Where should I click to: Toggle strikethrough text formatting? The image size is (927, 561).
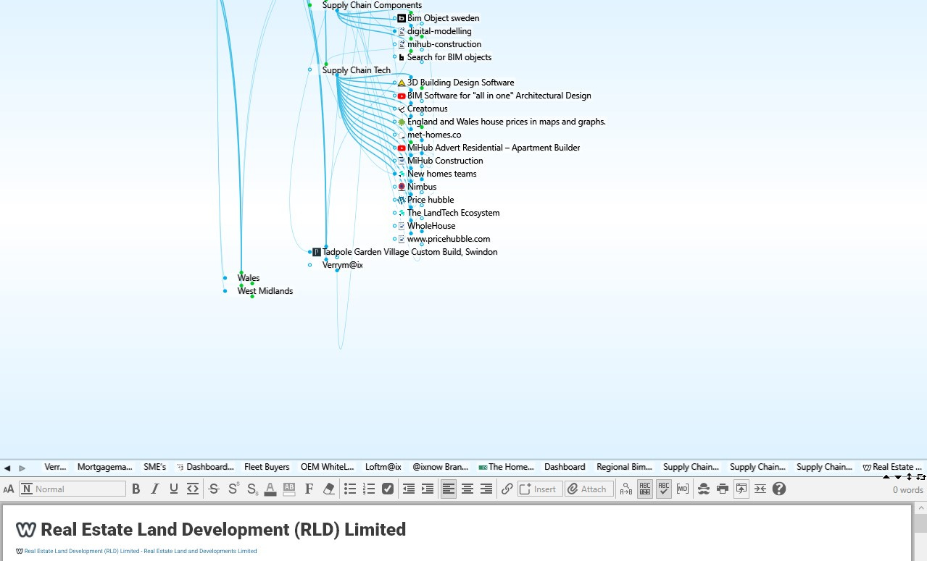click(x=214, y=489)
